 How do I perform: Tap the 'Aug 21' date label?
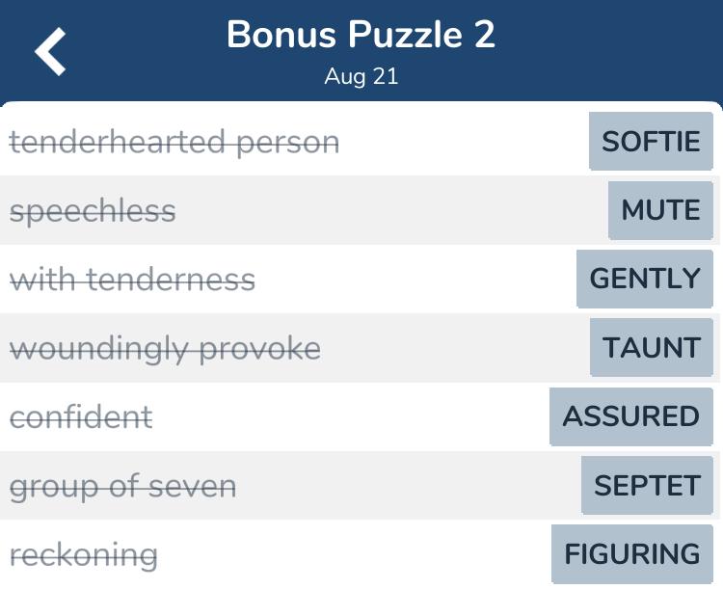(361, 77)
